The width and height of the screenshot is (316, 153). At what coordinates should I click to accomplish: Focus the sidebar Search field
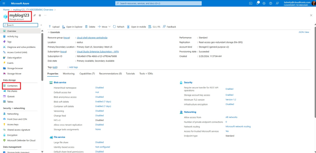[21, 25]
